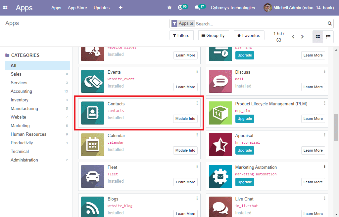Click Learn More on Appraisal card

pyautogui.click(x=313, y=150)
